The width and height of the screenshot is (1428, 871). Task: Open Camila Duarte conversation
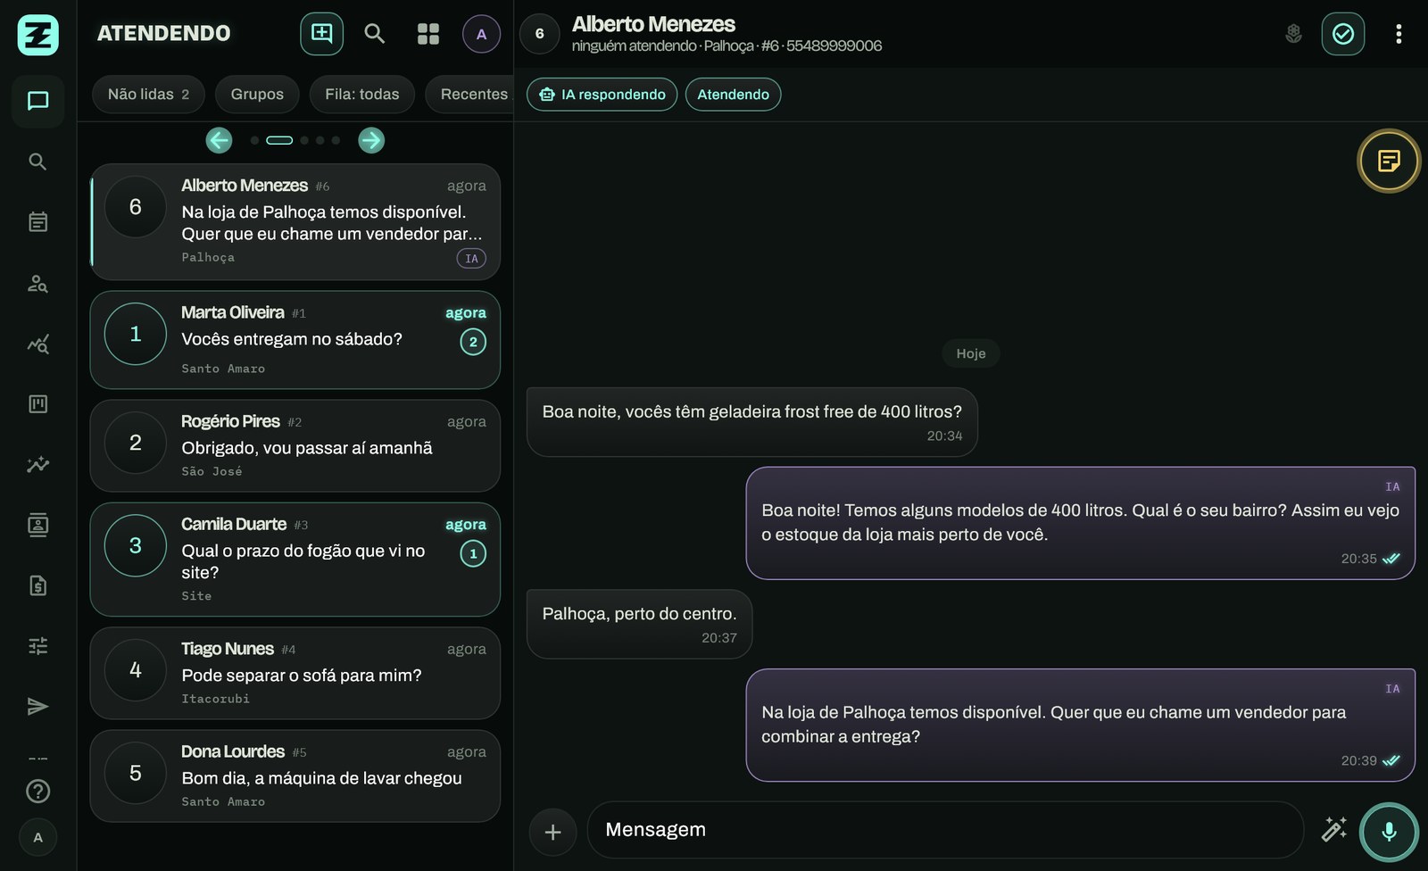295,560
